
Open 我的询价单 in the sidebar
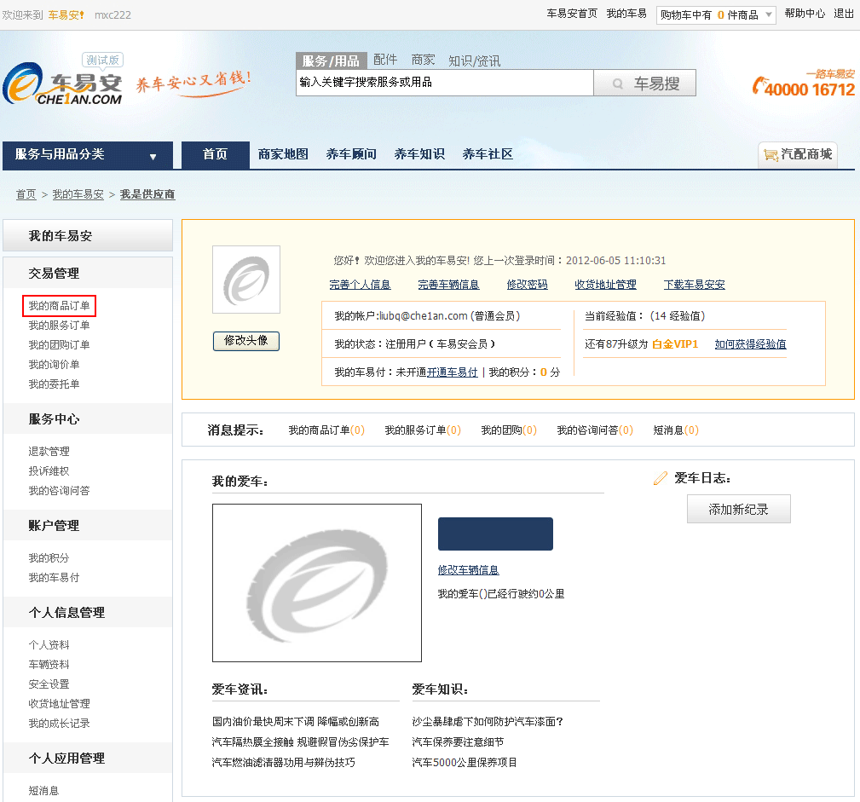[54, 365]
